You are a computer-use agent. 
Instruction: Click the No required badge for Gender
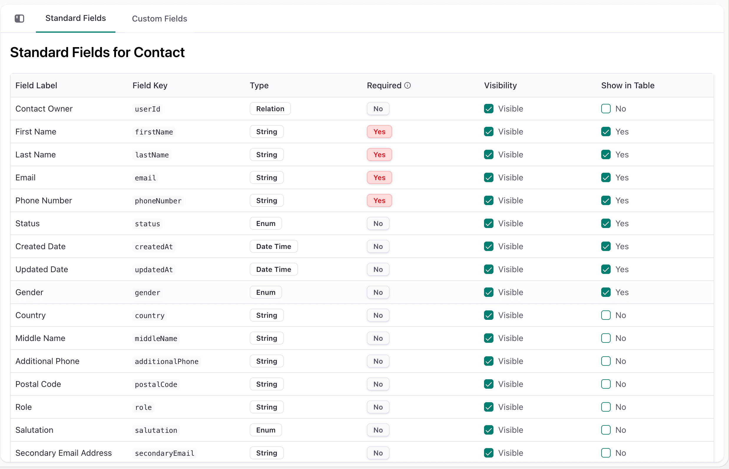(378, 292)
